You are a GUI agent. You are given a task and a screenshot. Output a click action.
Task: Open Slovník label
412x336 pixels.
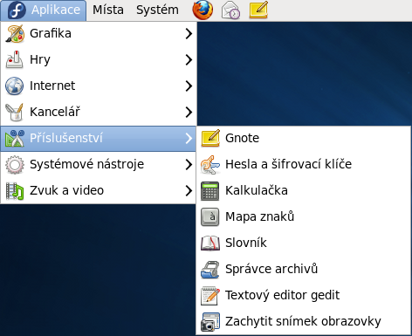(x=246, y=243)
